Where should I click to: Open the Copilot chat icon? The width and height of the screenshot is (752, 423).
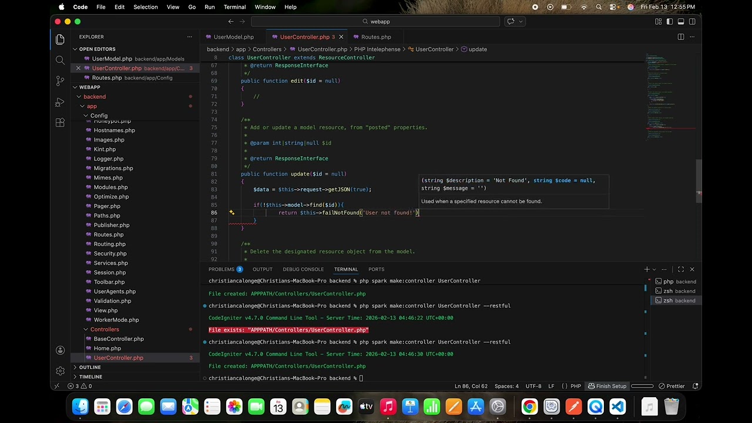point(510,22)
